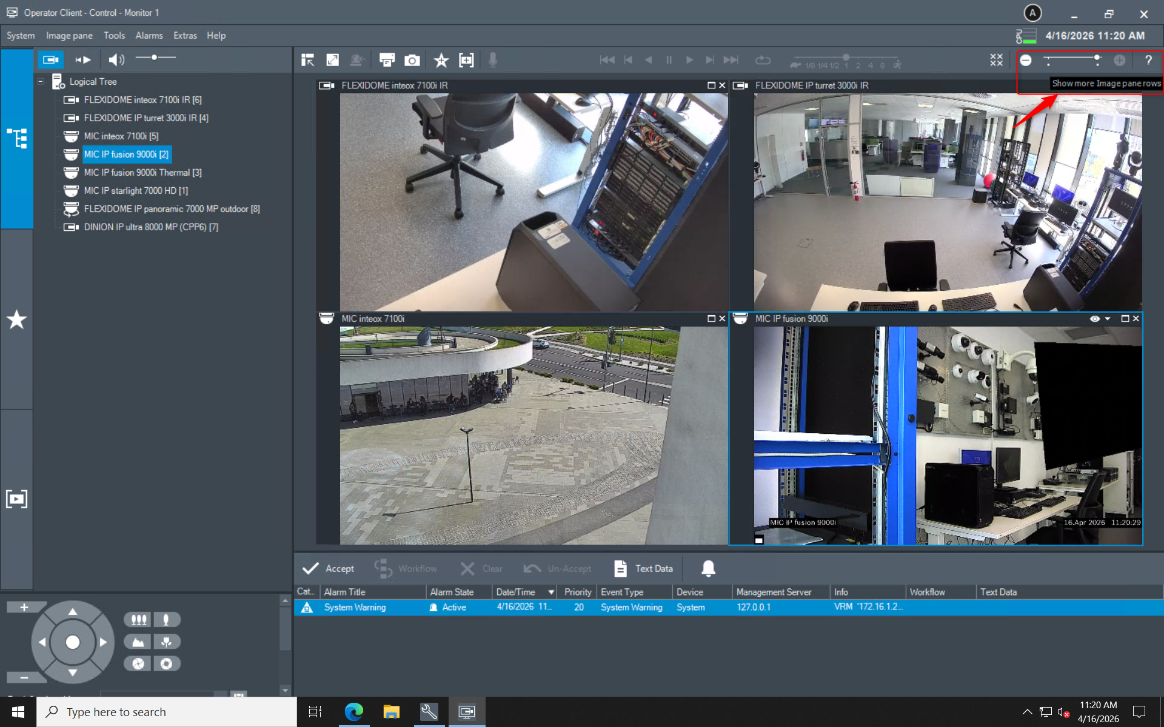This screenshot has height=727, width=1164.
Task: Open the Tools menu
Action: point(114,36)
